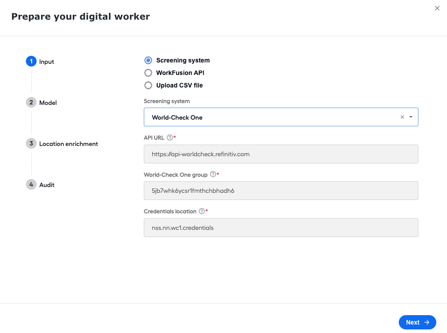
Task: Click the Screening system field label
Action: pyautogui.click(x=167, y=101)
